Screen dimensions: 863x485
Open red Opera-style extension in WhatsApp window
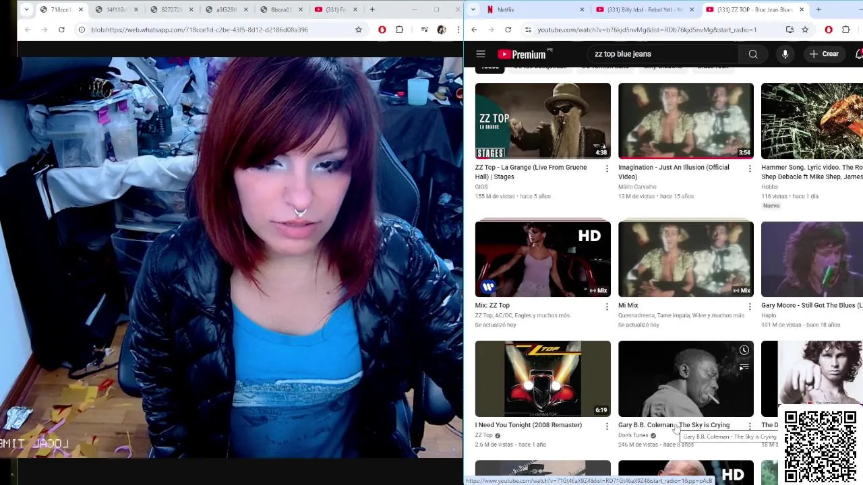382,30
